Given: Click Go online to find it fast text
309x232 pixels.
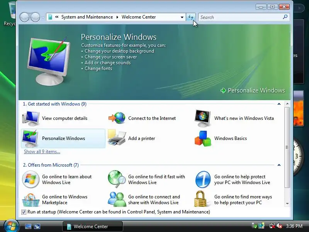Looking at the screenshot, I should pos(156,179).
